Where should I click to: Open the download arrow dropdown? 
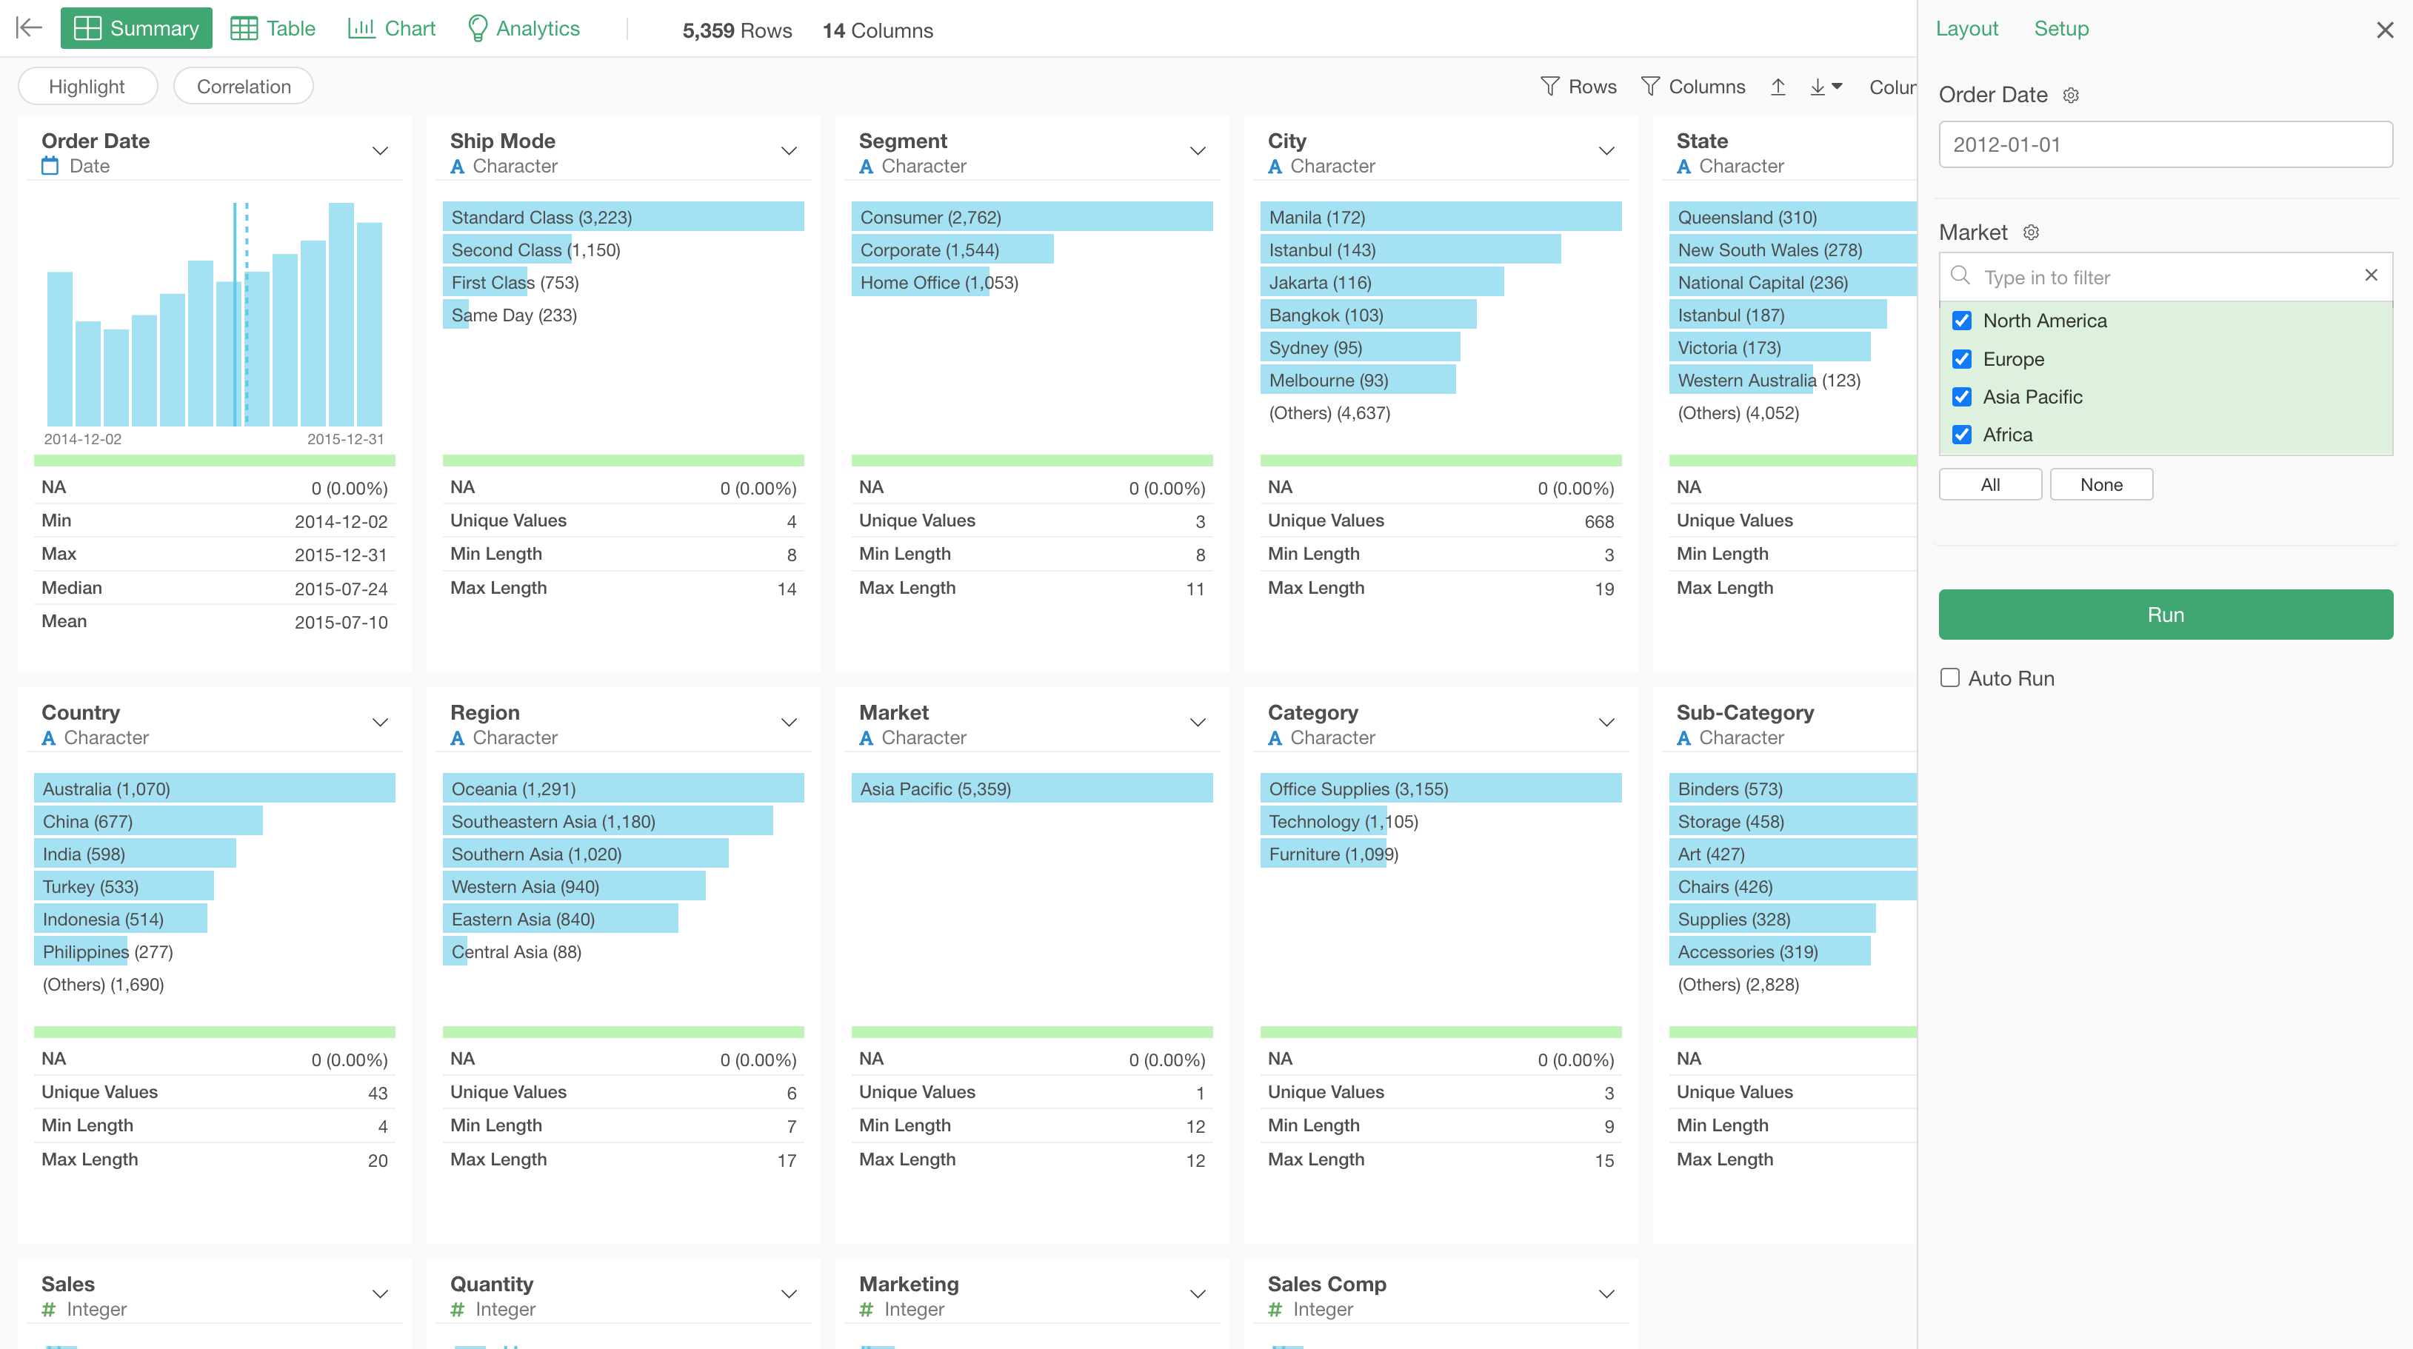click(x=1826, y=87)
